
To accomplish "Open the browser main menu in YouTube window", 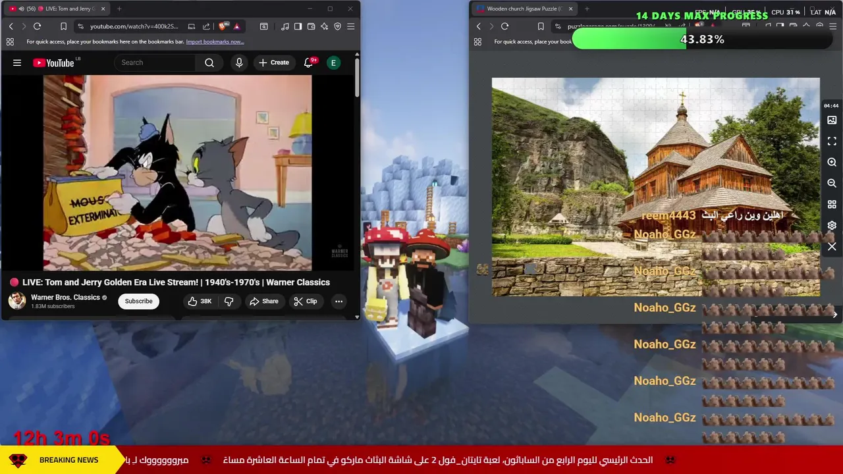I will [350, 26].
